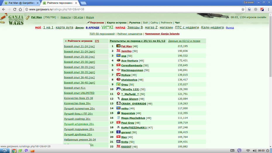The image size is (272, 153).
Task: Click syndicate icon next to Jamiiko
Action: point(118,51)
